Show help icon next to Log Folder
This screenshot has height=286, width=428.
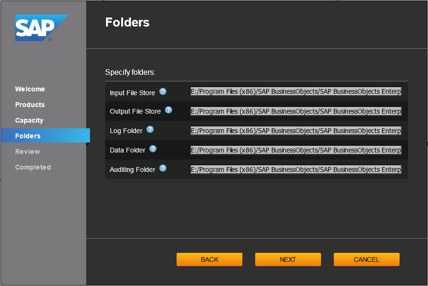[x=150, y=129]
